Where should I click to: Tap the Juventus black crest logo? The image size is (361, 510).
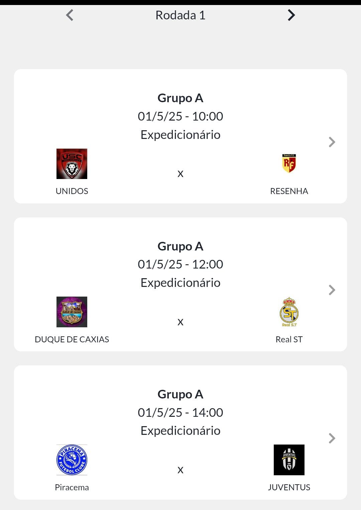click(289, 460)
